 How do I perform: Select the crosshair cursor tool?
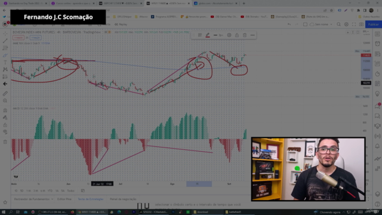coord(5,33)
